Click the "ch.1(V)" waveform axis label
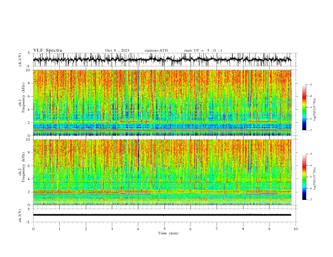Screen dimensions: 333x257 pyautogui.click(x=20, y=60)
